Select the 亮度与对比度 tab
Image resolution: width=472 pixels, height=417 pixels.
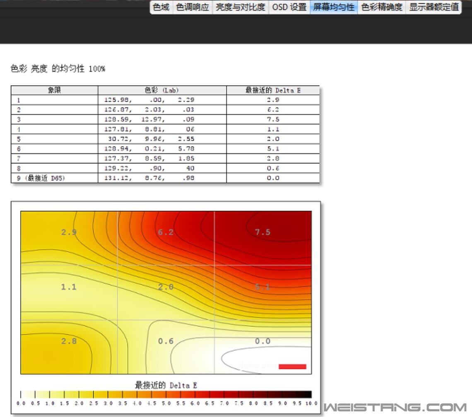pos(240,7)
